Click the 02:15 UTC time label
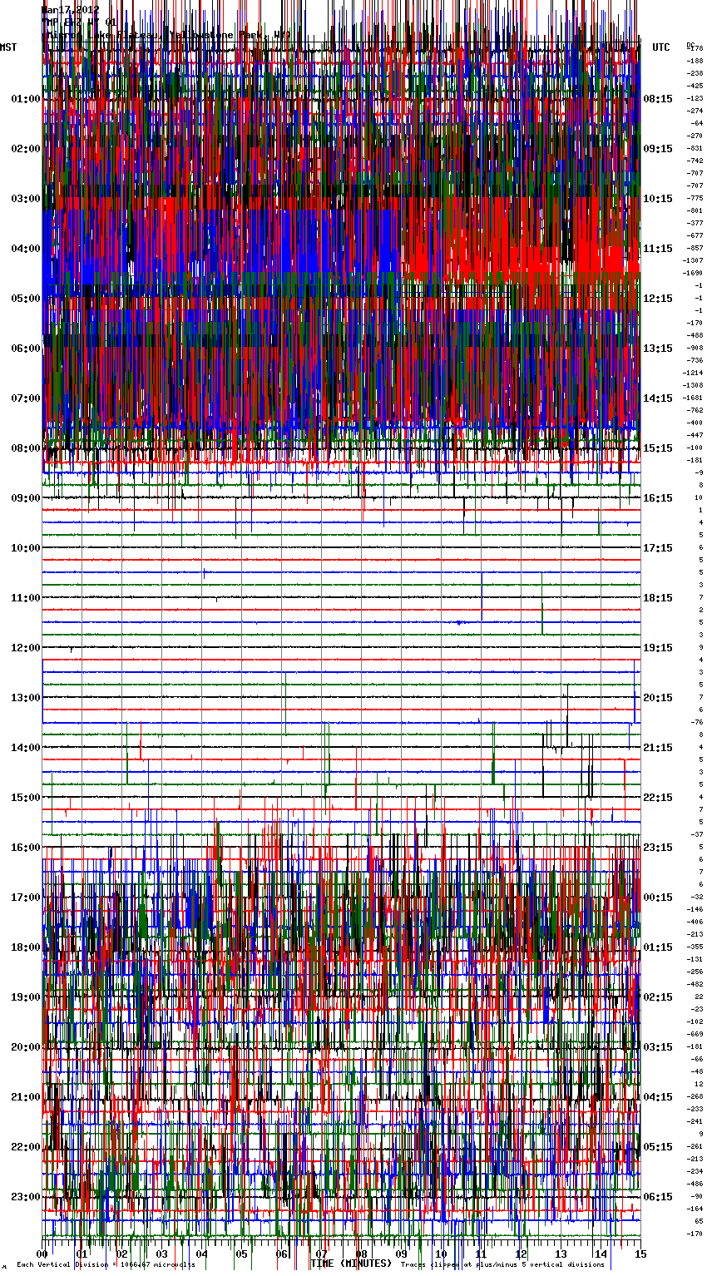This screenshot has height=1276, width=707. click(x=658, y=997)
